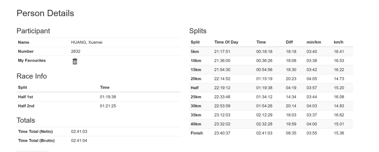The image size is (379, 152).
Task: Remove from My Favourites with trash icon
Action: click(75, 61)
